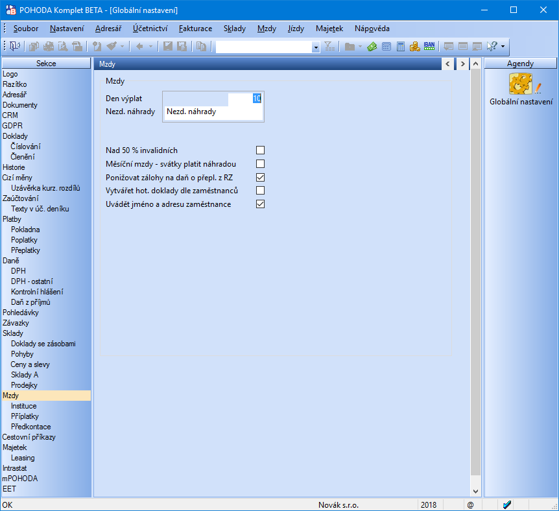Image resolution: width=559 pixels, height=511 pixels.
Task: Open the toolbar combo box dropdown arrow
Action: (316, 47)
